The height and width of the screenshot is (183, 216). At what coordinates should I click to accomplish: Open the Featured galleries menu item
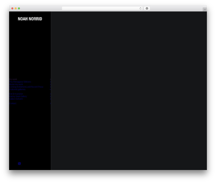point(17,90)
